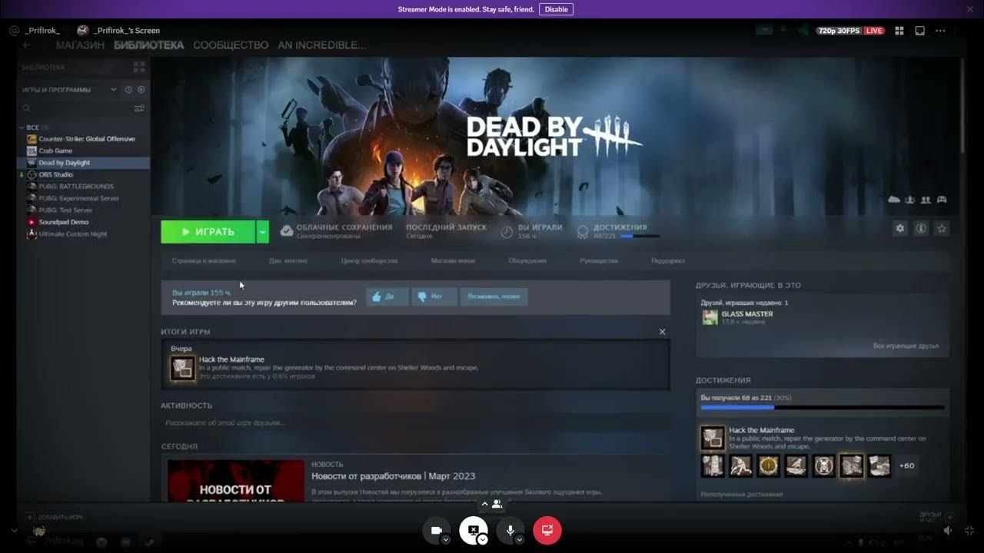Image resolution: width=984 pixels, height=553 pixels.
Task: Click the Нет thumbs-down button
Action: (434, 296)
